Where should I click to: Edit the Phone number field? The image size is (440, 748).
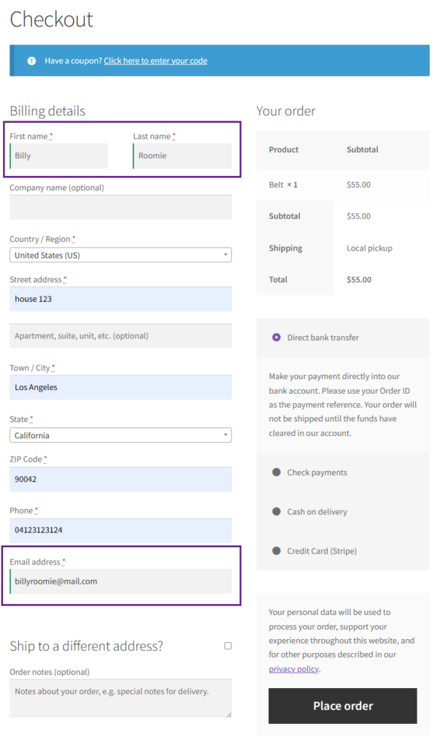(x=120, y=530)
